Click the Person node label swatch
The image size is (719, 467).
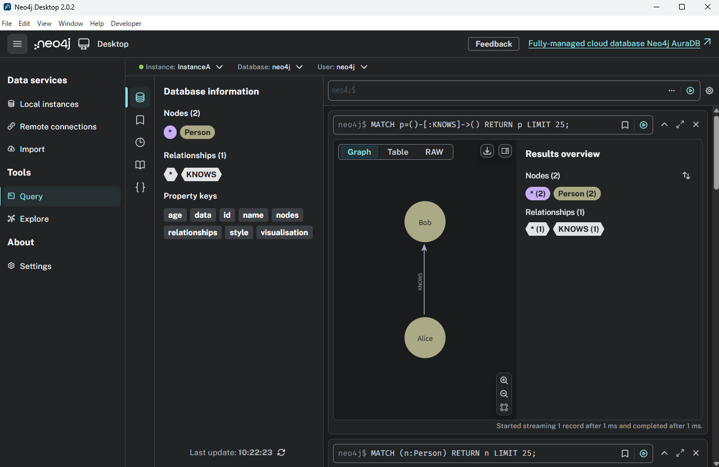click(x=197, y=132)
